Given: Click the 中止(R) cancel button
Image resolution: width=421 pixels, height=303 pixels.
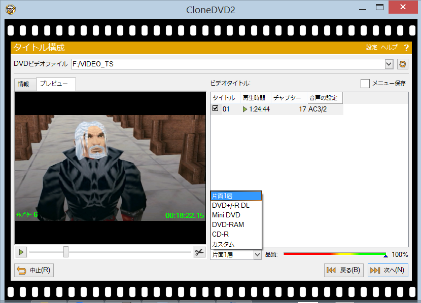Looking at the screenshot, I should pos(34,270).
